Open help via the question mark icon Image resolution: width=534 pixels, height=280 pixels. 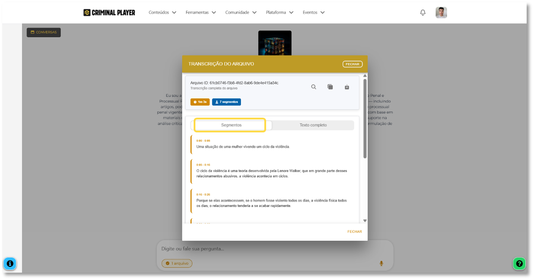519,264
